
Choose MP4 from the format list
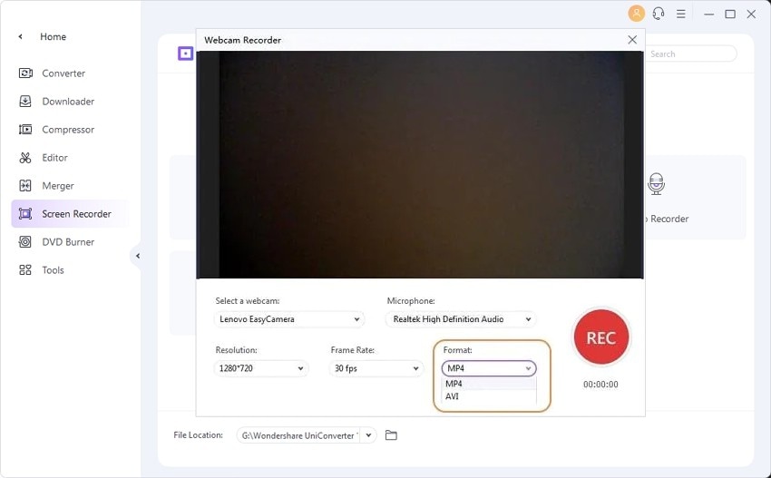tap(489, 384)
